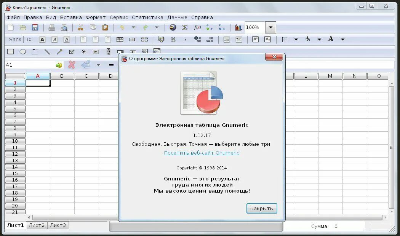Expand the 100% zoom dropdown

coord(270,27)
